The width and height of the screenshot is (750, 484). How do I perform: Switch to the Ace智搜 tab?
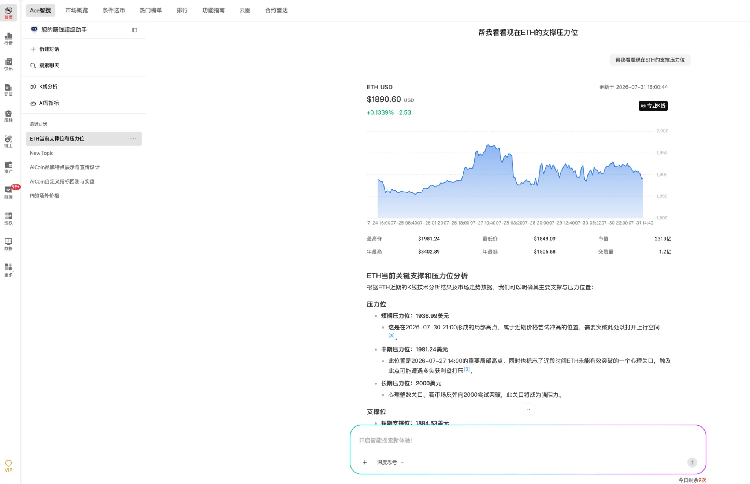pyautogui.click(x=40, y=10)
